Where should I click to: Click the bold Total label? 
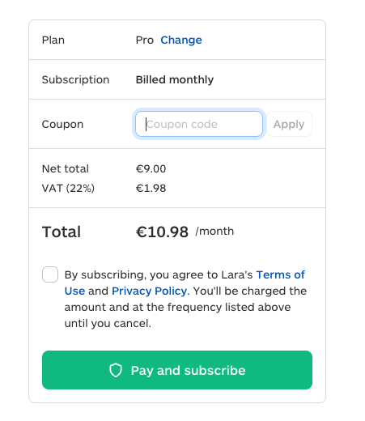click(62, 232)
